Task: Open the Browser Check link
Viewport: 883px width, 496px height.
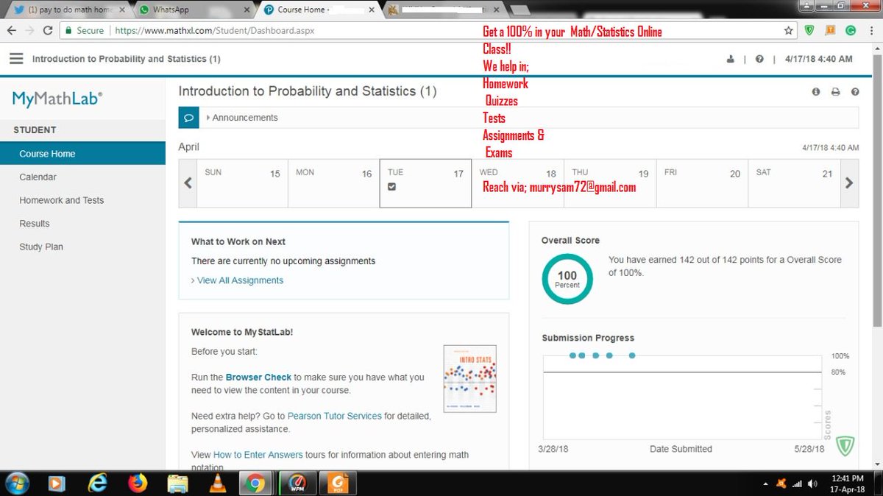Action: point(258,378)
